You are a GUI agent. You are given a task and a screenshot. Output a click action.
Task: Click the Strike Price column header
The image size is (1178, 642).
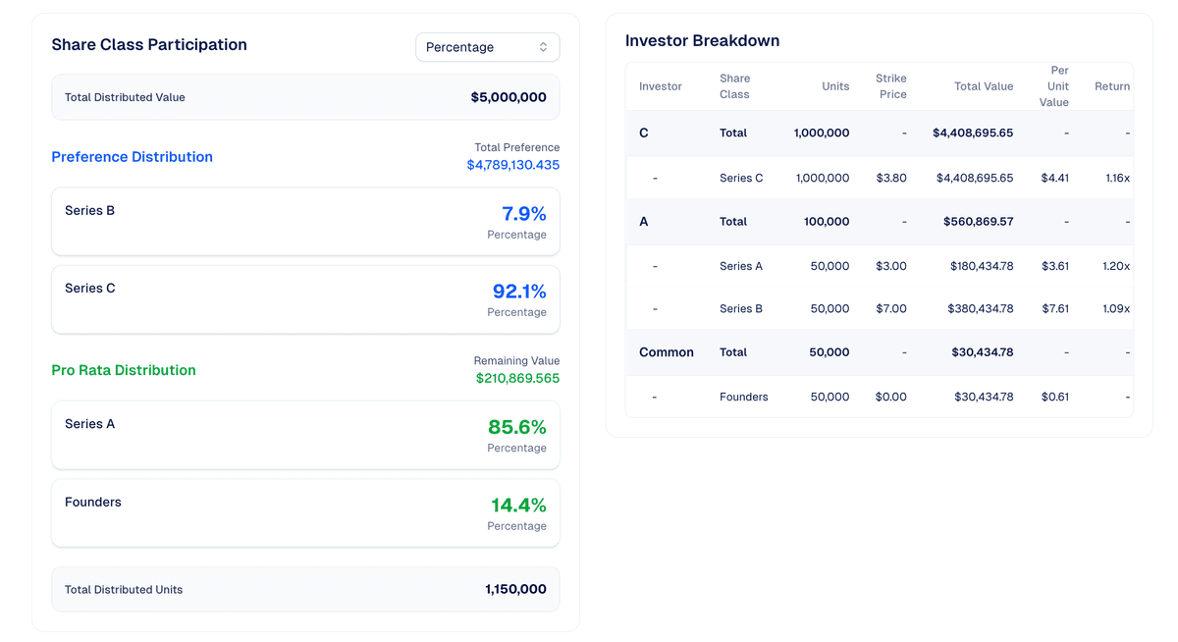coord(890,86)
